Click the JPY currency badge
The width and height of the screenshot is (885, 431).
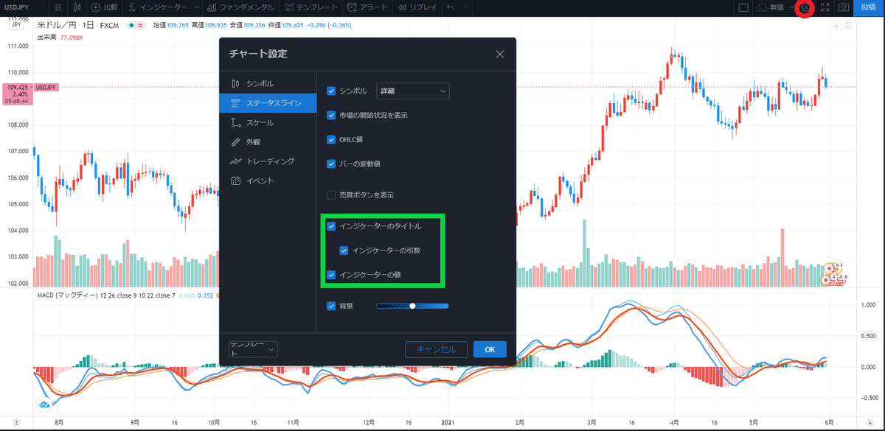tap(16, 25)
